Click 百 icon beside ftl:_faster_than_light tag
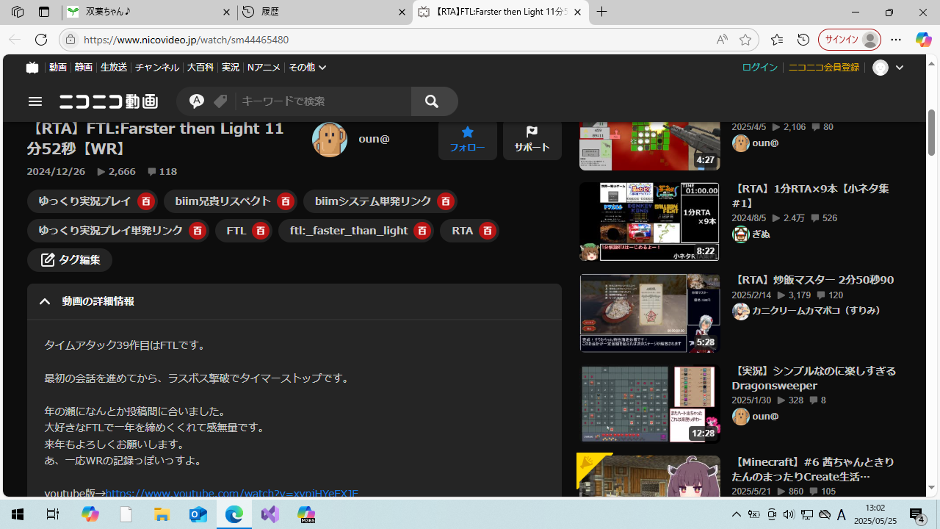Screen dimensions: 940x529 422,231
